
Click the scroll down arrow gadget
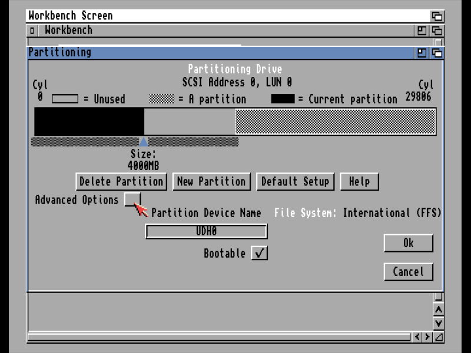tap(438, 322)
